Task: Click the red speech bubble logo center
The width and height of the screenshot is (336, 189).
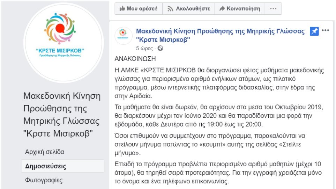Action: pyautogui.click(x=60, y=29)
